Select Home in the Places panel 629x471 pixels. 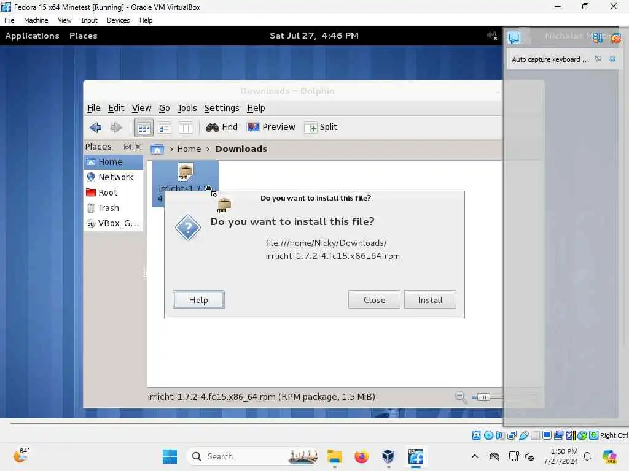click(x=114, y=162)
